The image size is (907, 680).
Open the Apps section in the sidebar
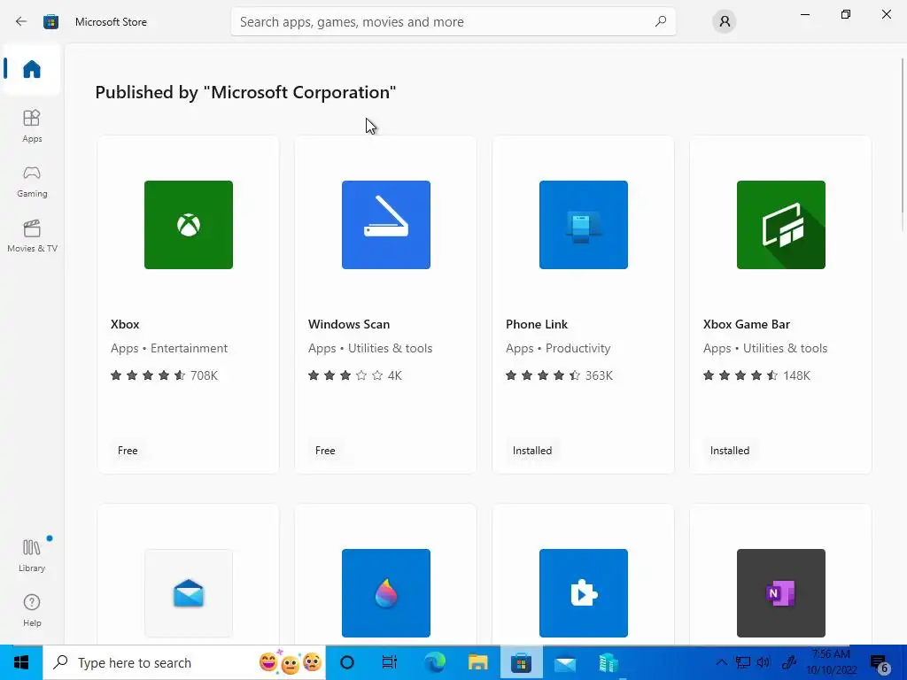point(32,126)
